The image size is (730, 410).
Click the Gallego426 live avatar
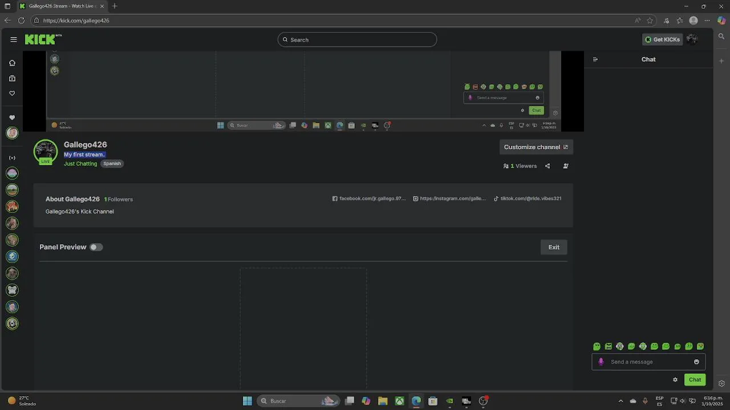tap(46, 151)
